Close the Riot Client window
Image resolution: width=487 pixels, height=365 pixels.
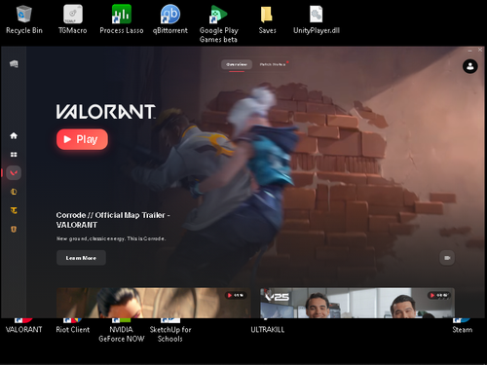click(x=480, y=50)
